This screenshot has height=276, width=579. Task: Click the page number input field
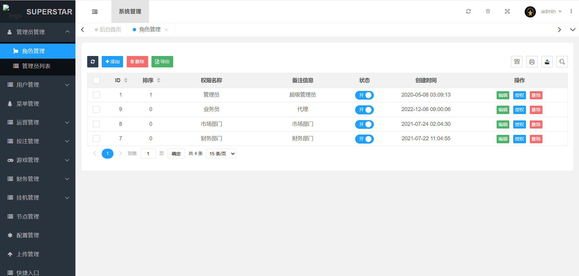tap(148, 154)
